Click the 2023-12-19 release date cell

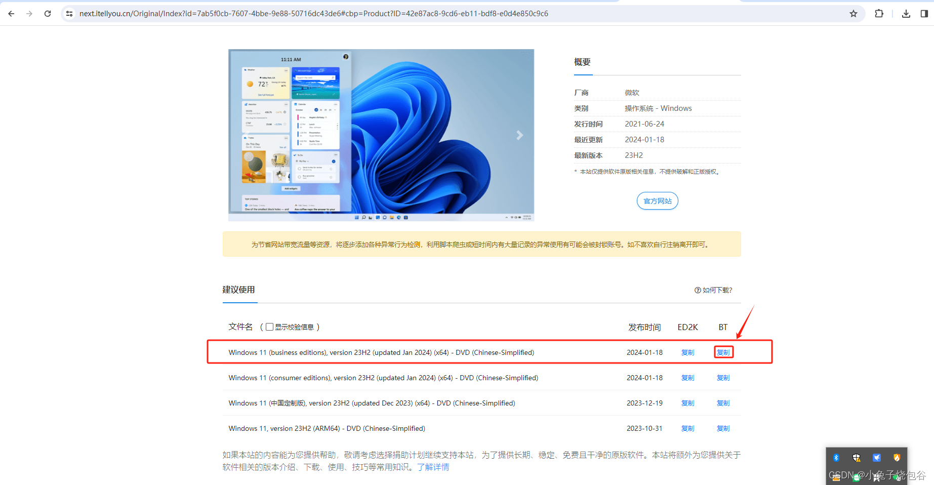click(x=644, y=403)
